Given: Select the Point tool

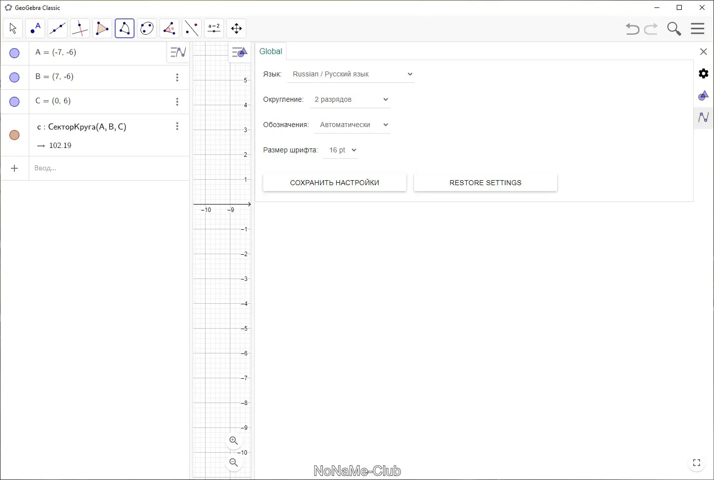Looking at the screenshot, I should (x=35, y=28).
